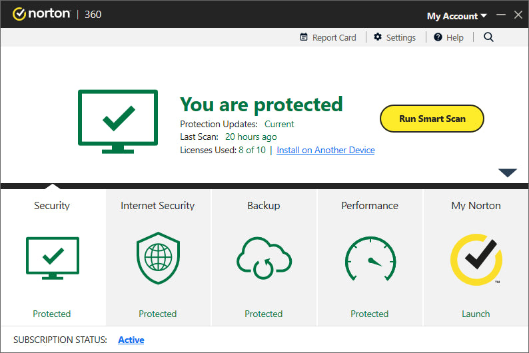Viewport: 529px width, 353px height.
Task: Switch to the Backup tab label
Action: pyautogui.click(x=264, y=206)
